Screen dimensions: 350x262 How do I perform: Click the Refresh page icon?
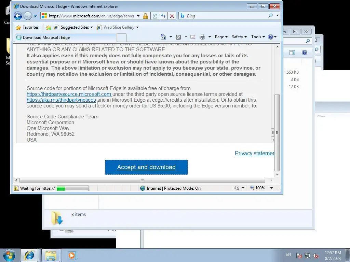(x=163, y=16)
